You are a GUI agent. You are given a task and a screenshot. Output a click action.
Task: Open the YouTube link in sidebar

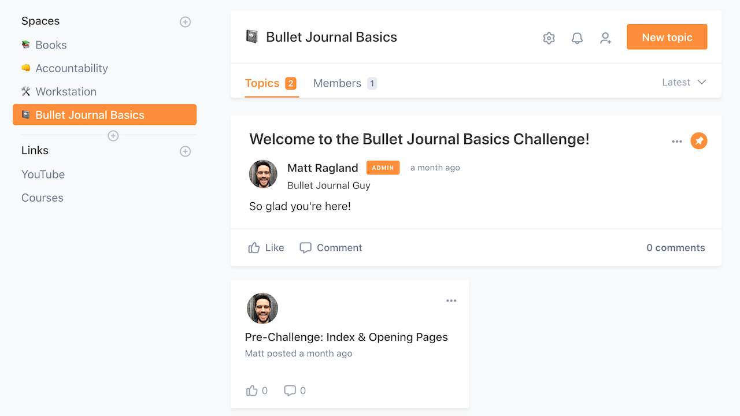43,174
